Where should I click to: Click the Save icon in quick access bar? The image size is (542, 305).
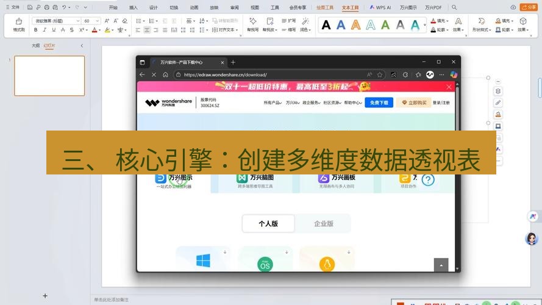pyautogui.click(x=30, y=7)
